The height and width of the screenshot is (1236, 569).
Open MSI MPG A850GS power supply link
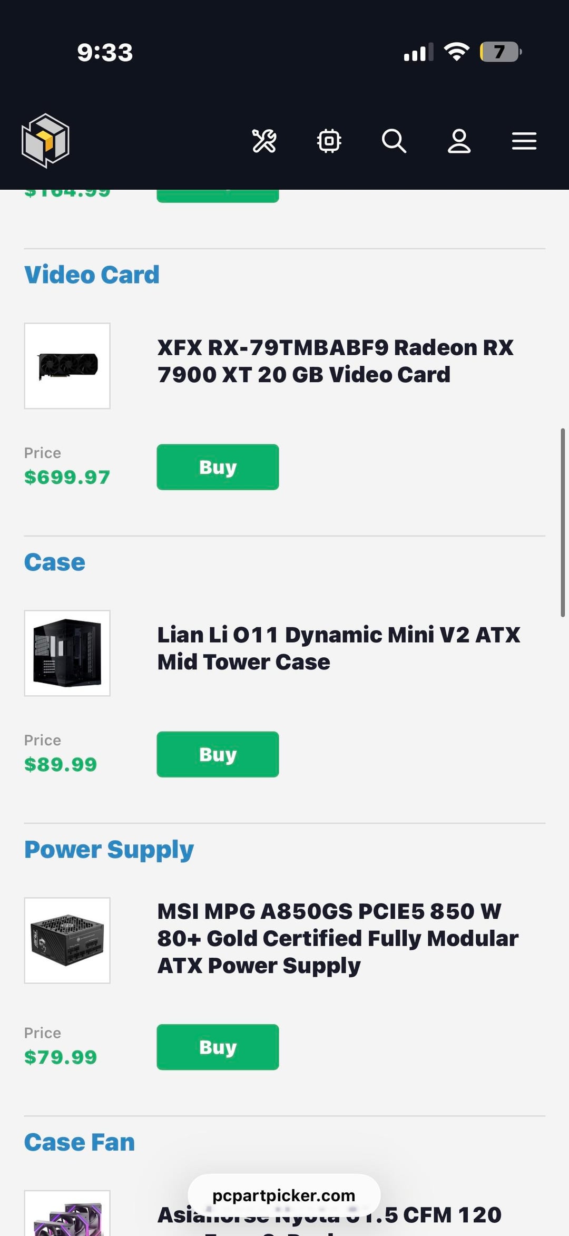(337, 938)
